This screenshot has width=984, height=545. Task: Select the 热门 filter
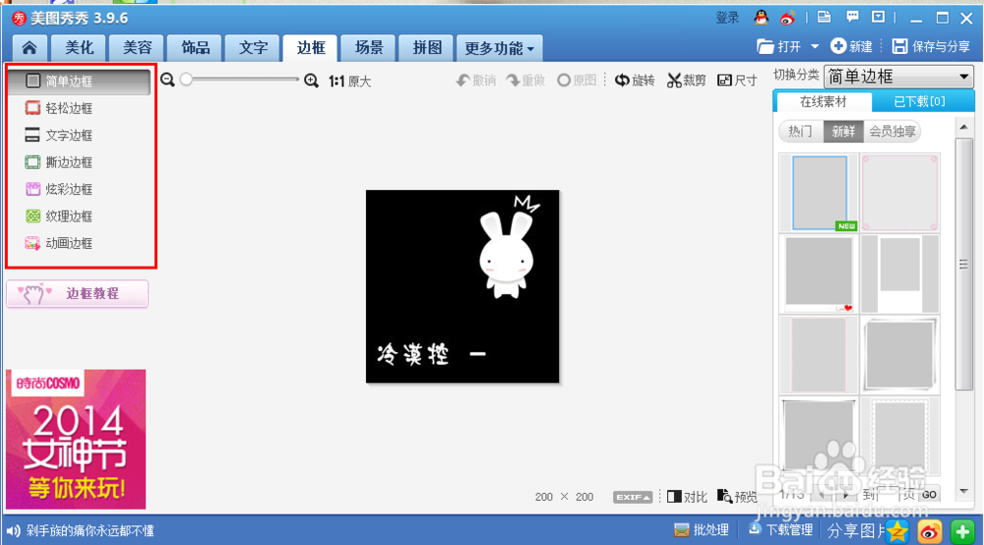[800, 131]
